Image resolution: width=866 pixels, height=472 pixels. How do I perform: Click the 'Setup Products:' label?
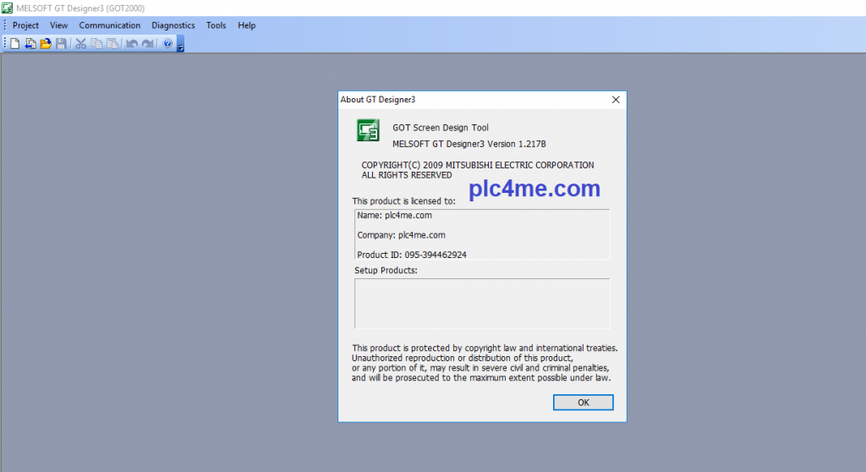pyautogui.click(x=386, y=271)
